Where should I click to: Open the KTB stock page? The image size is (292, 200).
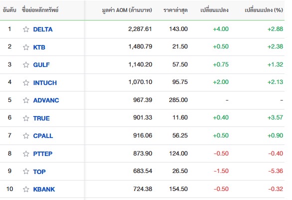click(x=39, y=47)
